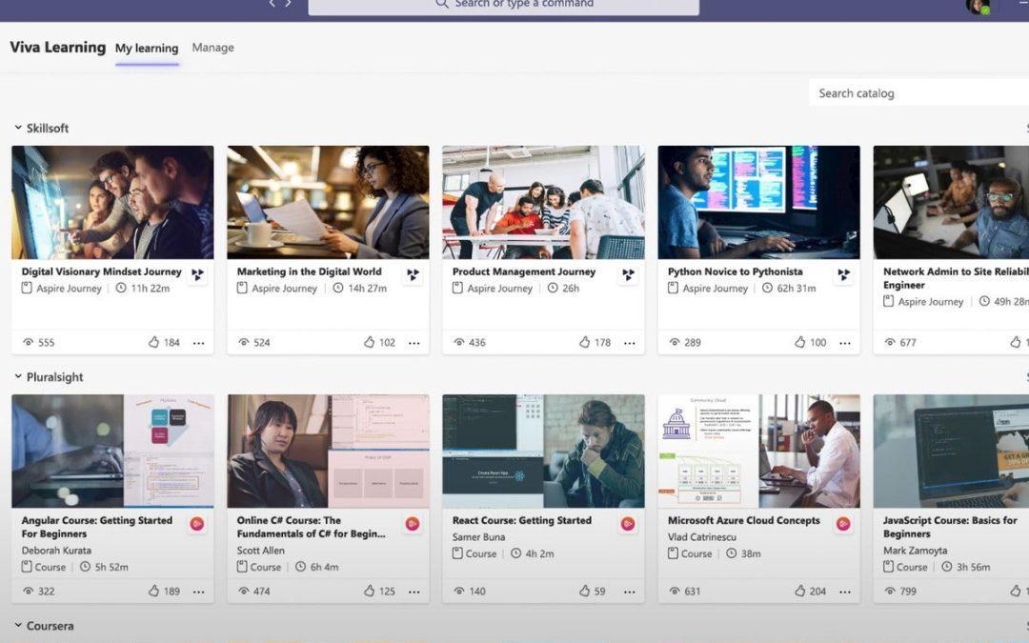Open the Python Novice to Pythonista title
This screenshot has height=643, width=1029.
coord(735,271)
